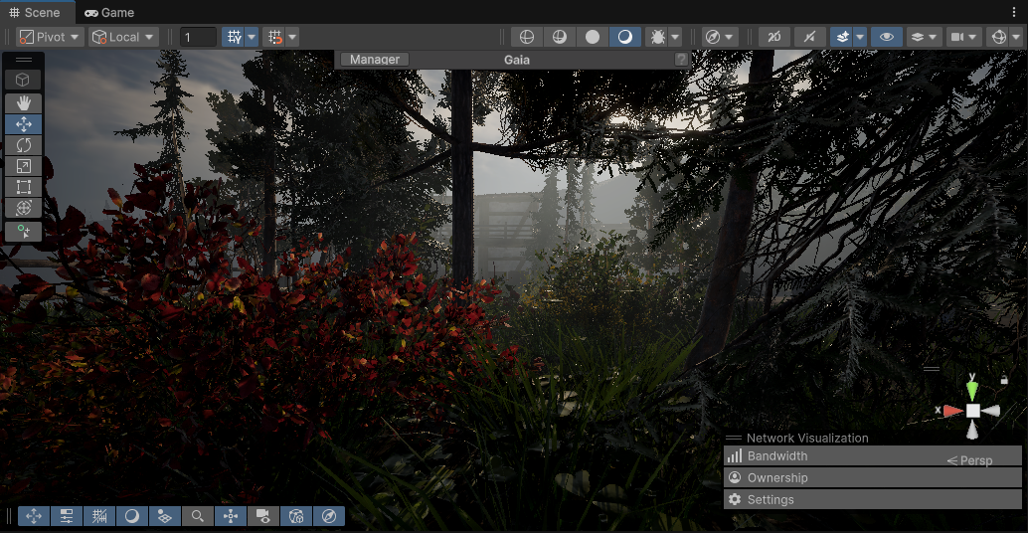Click the globe-with-cube overlay icon in bottom bar
The width and height of the screenshot is (1028, 533).
pos(295,516)
